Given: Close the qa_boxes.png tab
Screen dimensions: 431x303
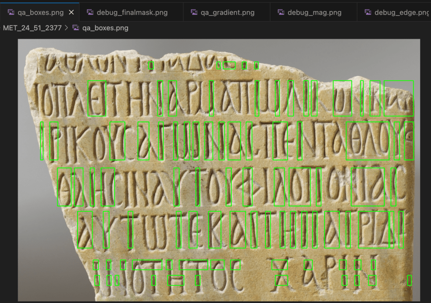Looking at the screenshot, I should (71, 12).
